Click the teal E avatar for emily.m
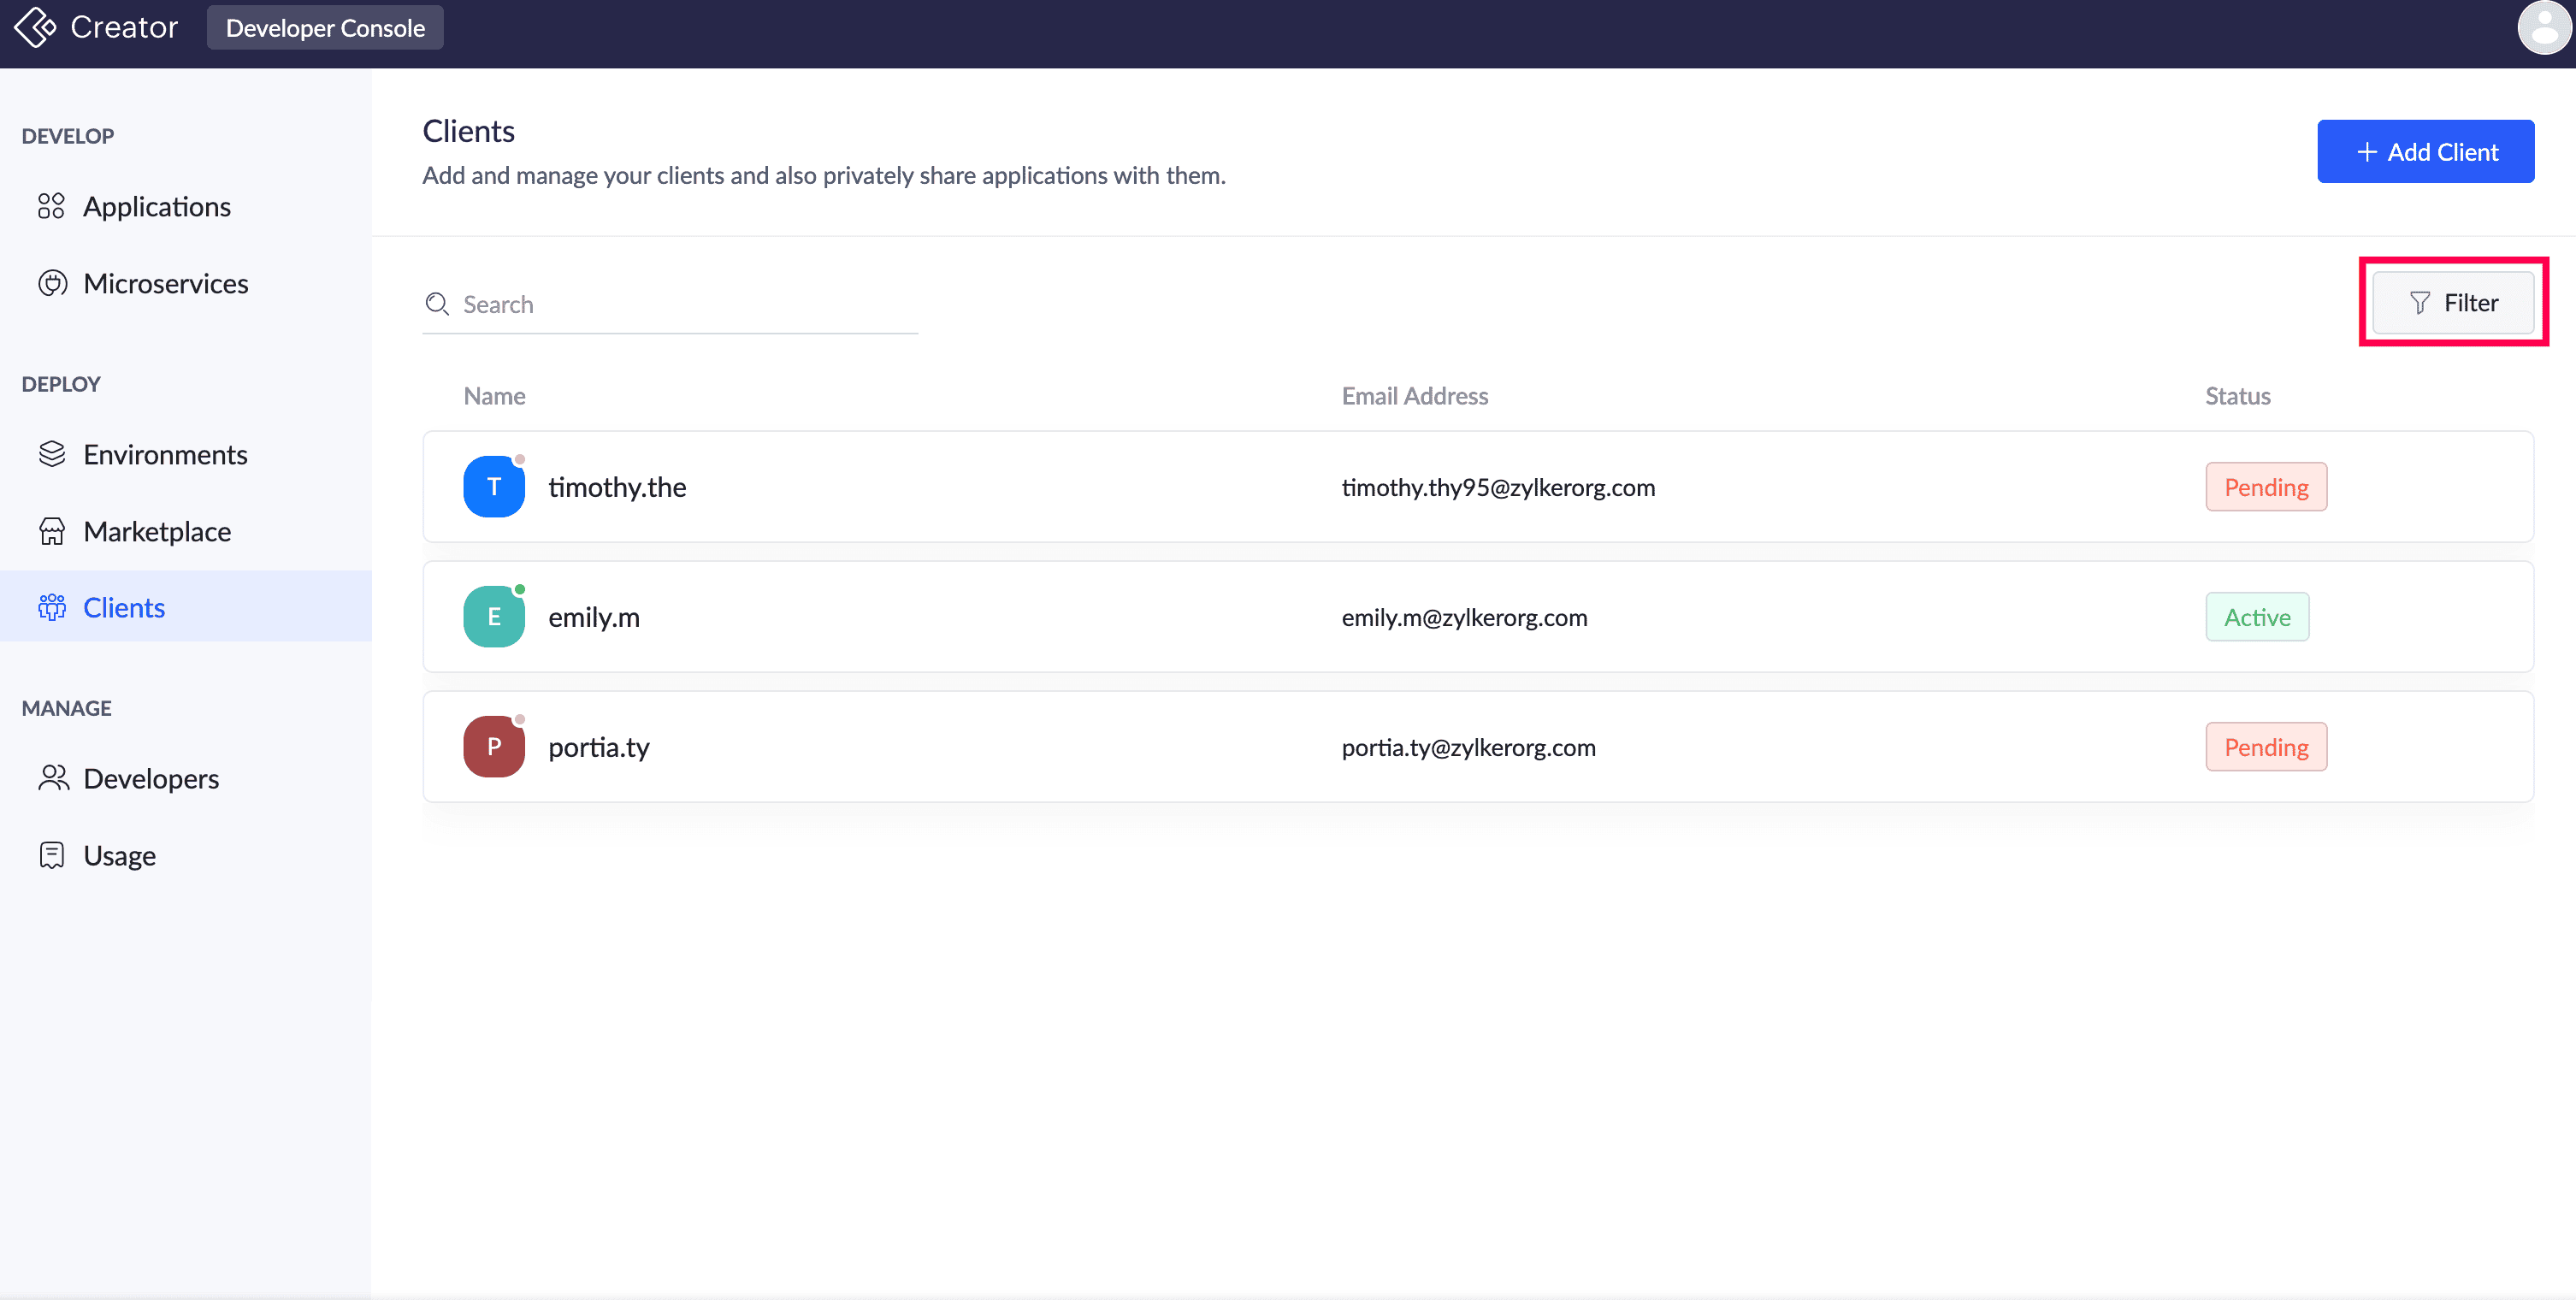The height and width of the screenshot is (1300, 2576). pyautogui.click(x=494, y=617)
